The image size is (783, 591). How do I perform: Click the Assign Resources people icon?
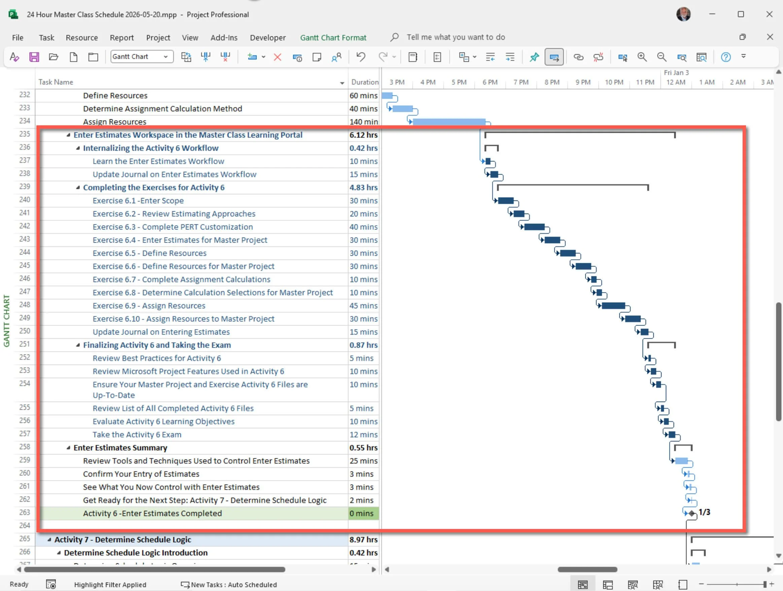[x=337, y=57]
